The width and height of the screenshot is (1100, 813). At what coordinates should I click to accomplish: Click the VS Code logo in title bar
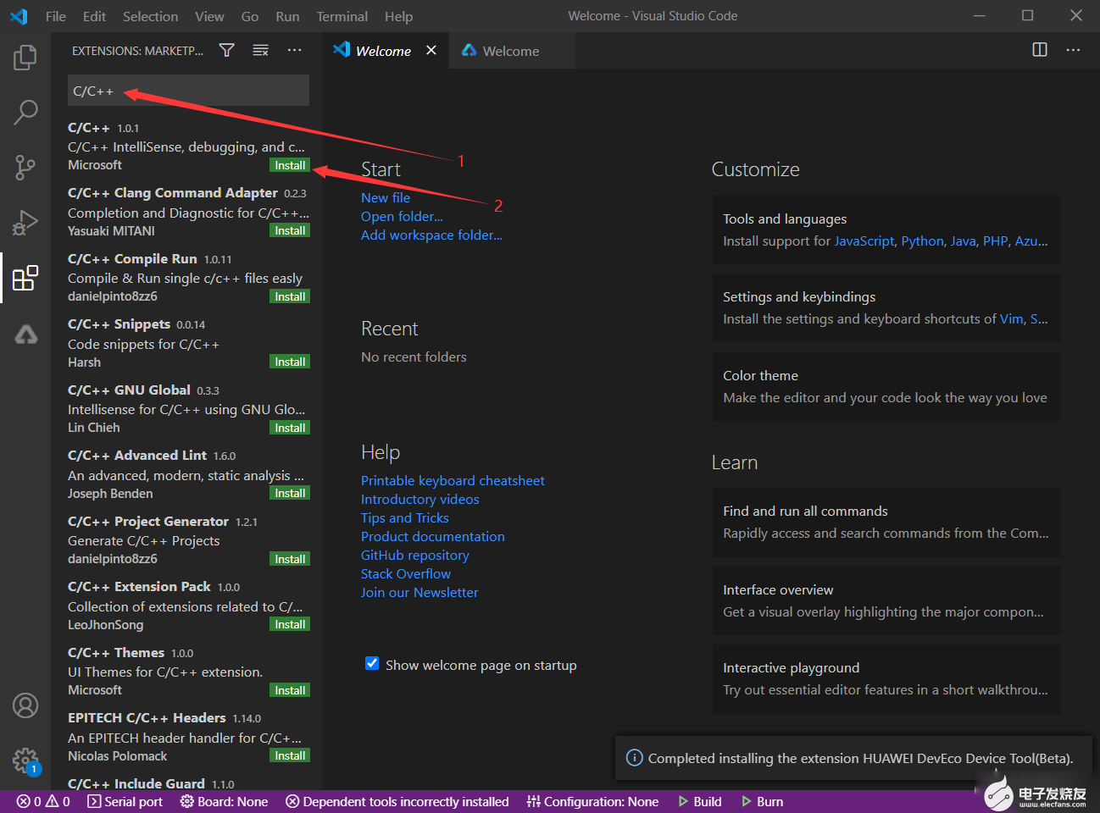pyautogui.click(x=19, y=16)
